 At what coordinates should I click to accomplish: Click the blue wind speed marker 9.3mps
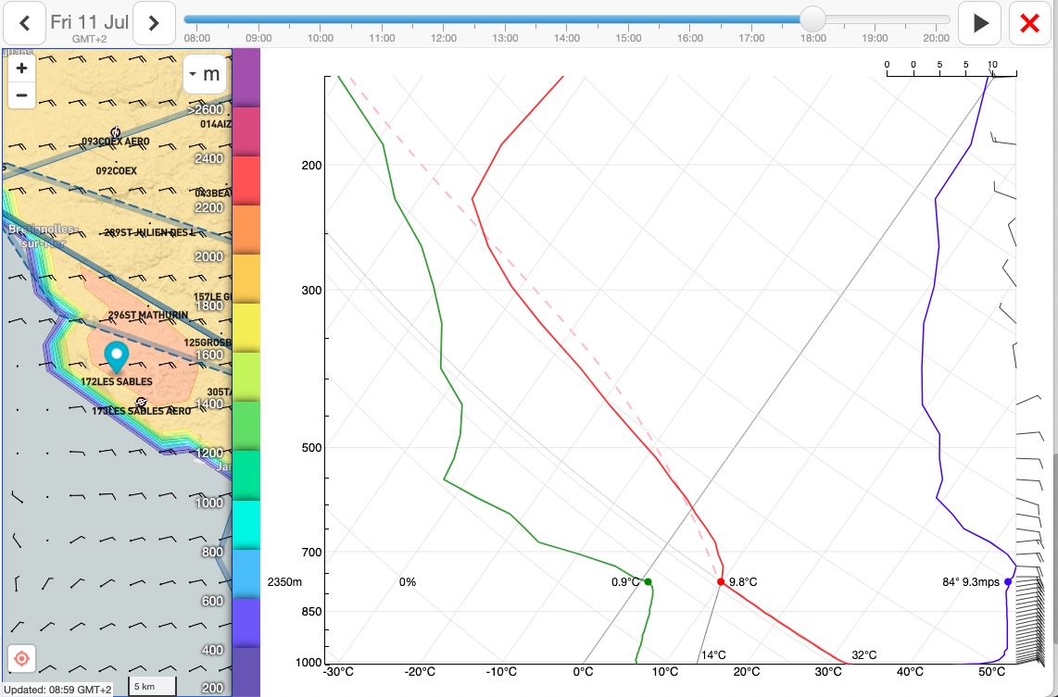[x=1008, y=582]
